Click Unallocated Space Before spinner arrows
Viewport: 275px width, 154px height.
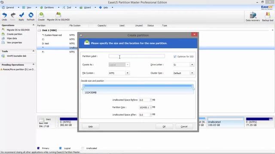pyautogui.click(x=151, y=100)
